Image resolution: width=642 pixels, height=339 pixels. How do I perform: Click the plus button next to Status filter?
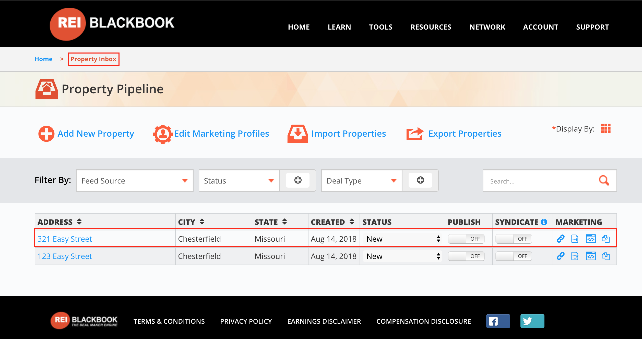298,180
